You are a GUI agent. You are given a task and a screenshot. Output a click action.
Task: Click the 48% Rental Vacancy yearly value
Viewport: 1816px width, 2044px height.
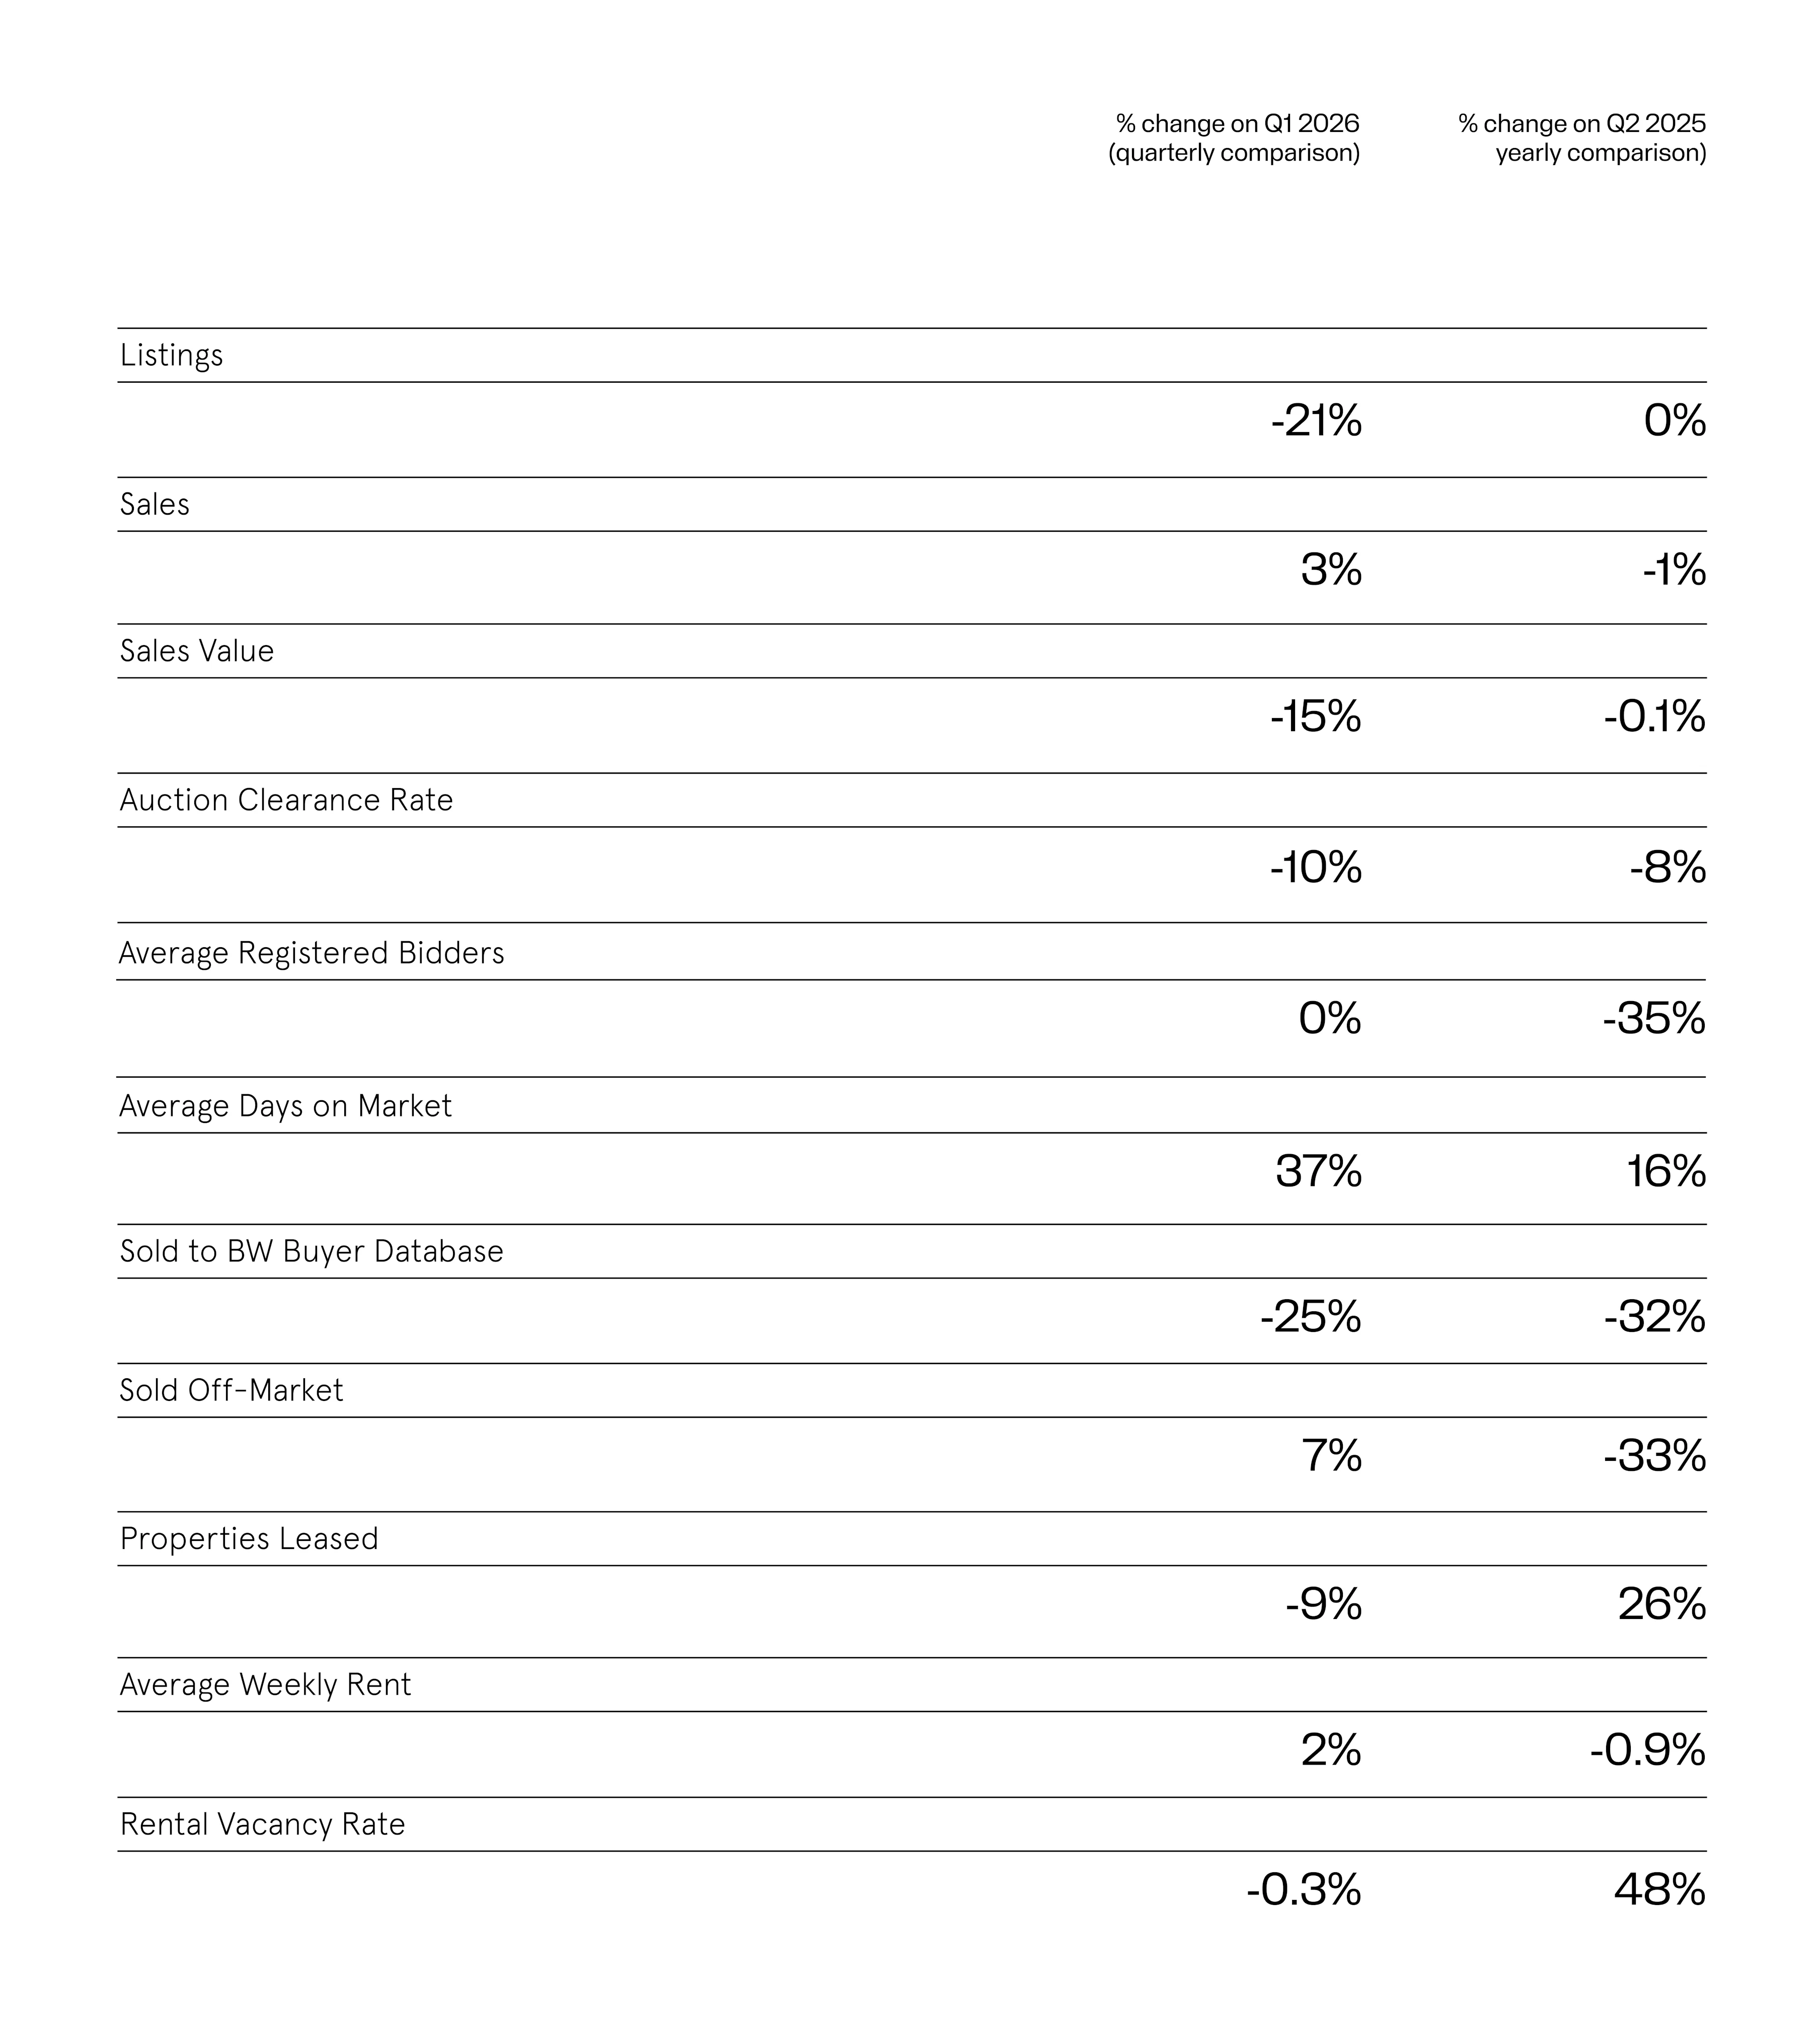point(1660,1890)
